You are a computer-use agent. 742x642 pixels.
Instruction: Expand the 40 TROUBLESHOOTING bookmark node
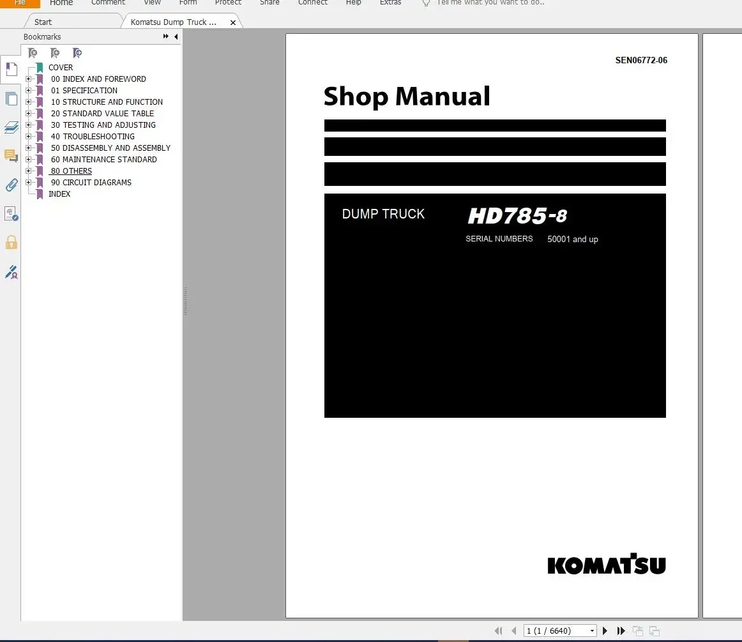[x=28, y=136]
